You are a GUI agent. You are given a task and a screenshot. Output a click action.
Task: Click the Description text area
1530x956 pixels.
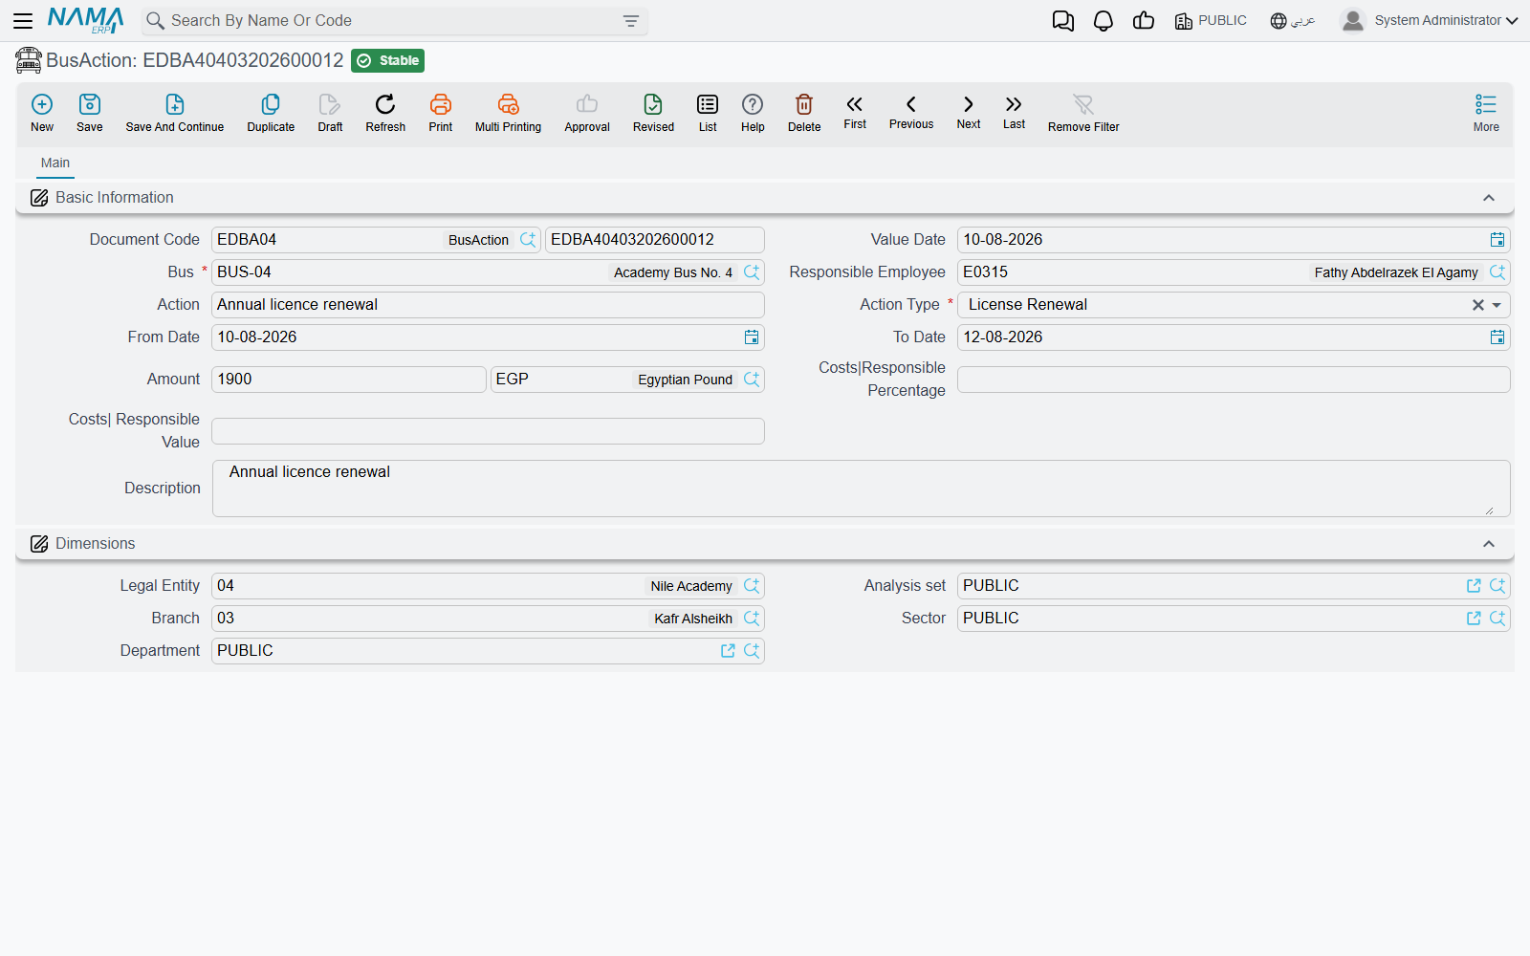pos(861,489)
